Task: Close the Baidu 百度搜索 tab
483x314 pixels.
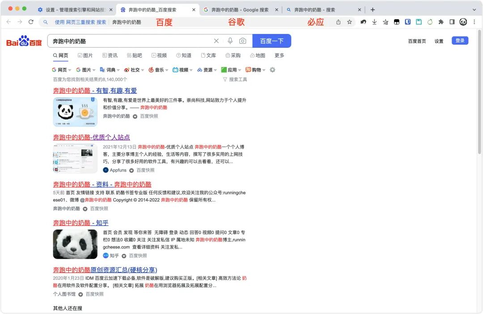Action: pyautogui.click(x=194, y=10)
